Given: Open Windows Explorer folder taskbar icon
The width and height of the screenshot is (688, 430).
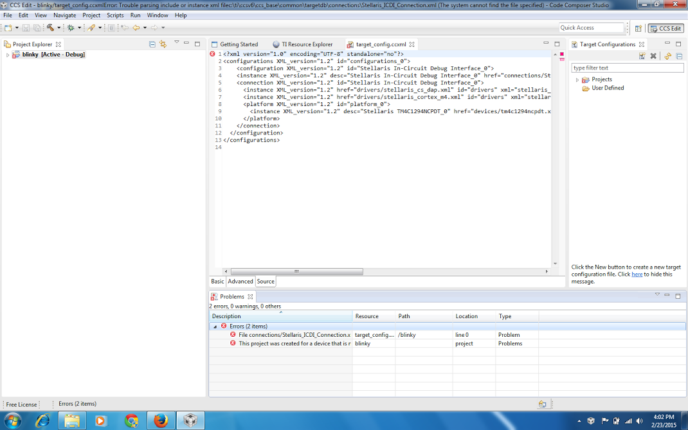Looking at the screenshot, I should point(72,421).
